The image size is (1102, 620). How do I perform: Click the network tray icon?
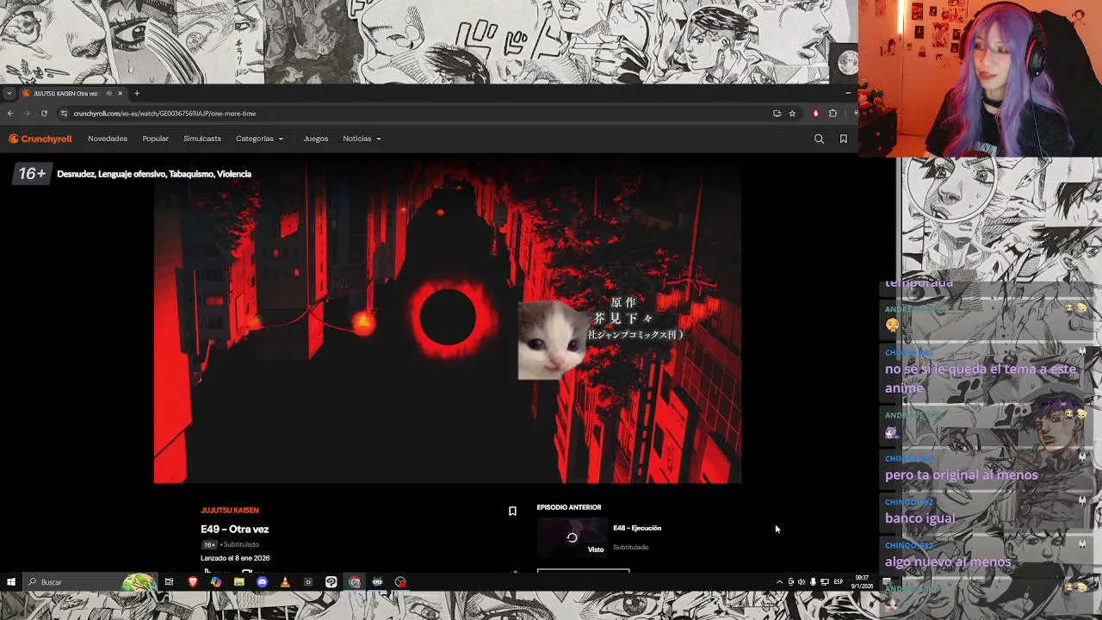click(825, 582)
